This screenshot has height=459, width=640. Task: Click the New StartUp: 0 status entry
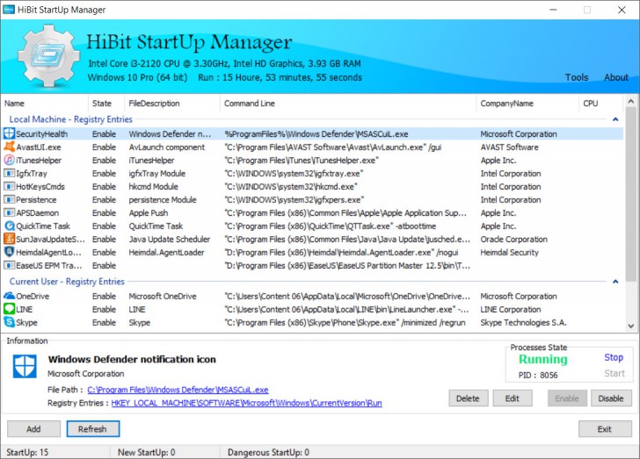tap(146, 452)
